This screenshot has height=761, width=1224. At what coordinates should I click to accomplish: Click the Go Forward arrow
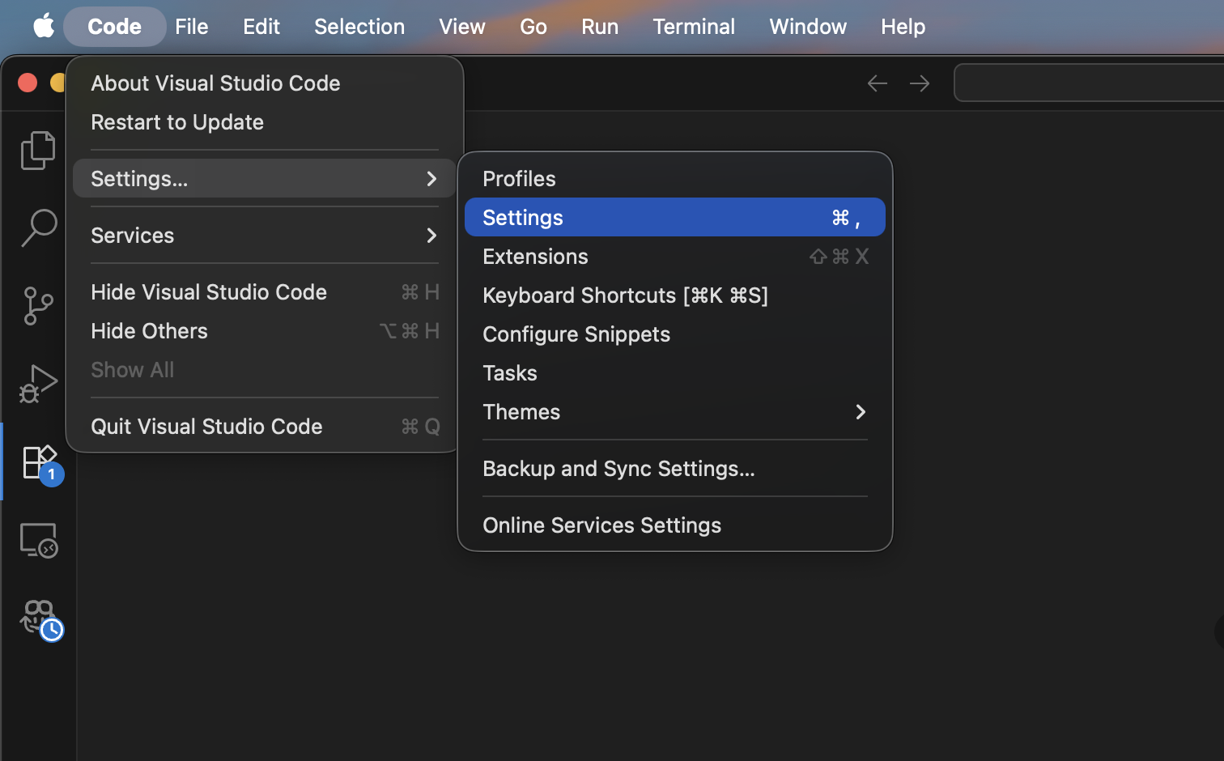pyautogui.click(x=920, y=83)
